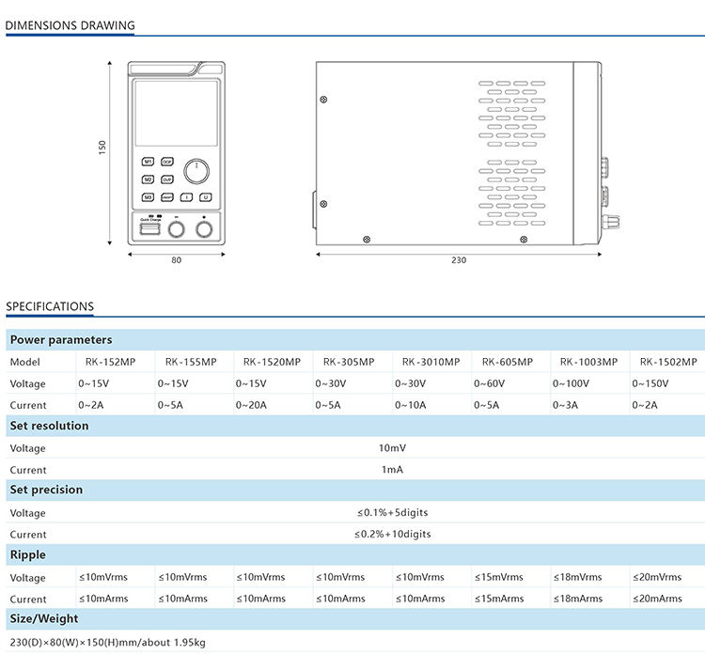The width and height of the screenshot is (705, 670).
Task: Click the 230 depth dimension label
Action: click(459, 260)
